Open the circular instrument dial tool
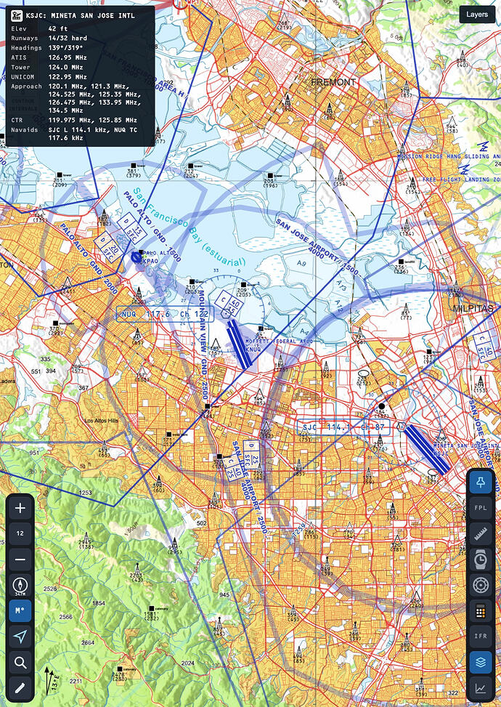 pyautogui.click(x=481, y=585)
